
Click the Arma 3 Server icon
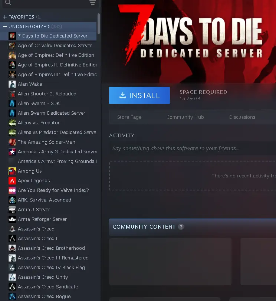click(12, 210)
